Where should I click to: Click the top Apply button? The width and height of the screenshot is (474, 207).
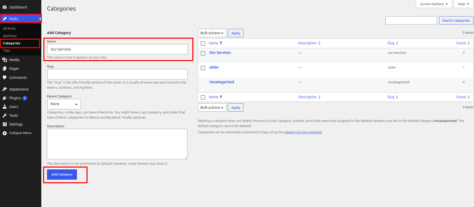236,33
